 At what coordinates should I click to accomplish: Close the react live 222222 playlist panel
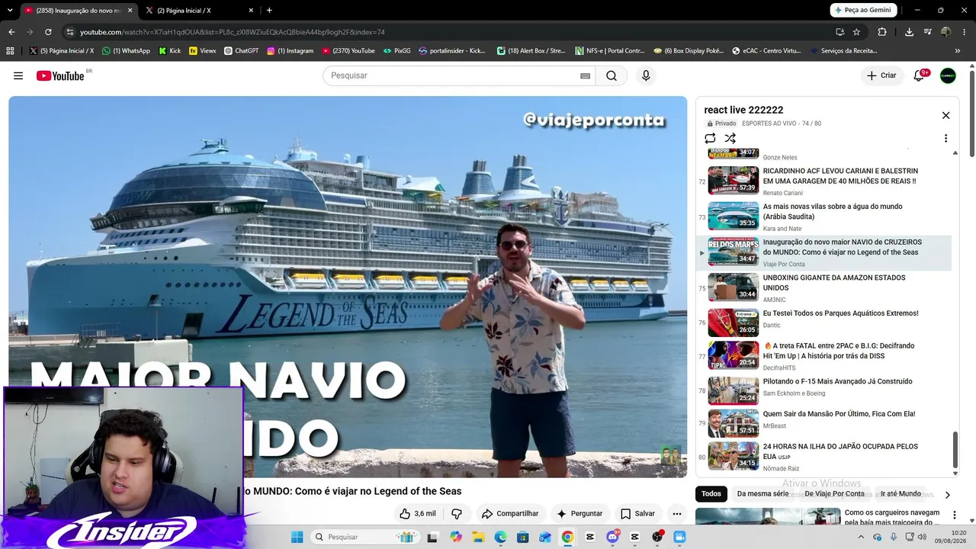[945, 115]
